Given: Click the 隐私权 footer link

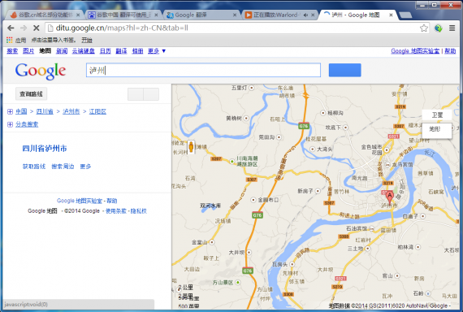Looking at the screenshot, I should coord(138,211).
